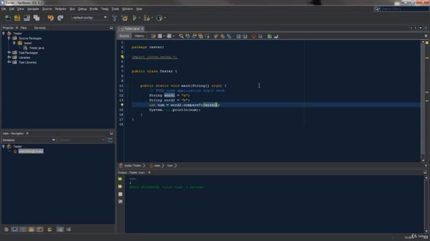
Task: Toggle Show Non-Public Members in Navigator
Action: tap(32, 229)
